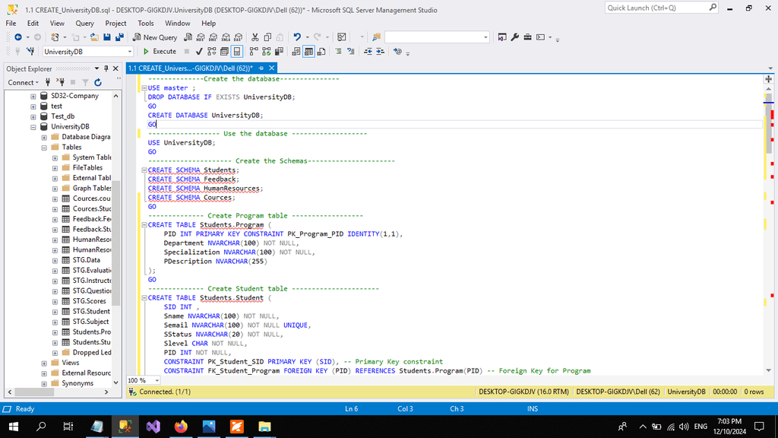
Task: Comment out the selected lines
Action: (x=338, y=52)
